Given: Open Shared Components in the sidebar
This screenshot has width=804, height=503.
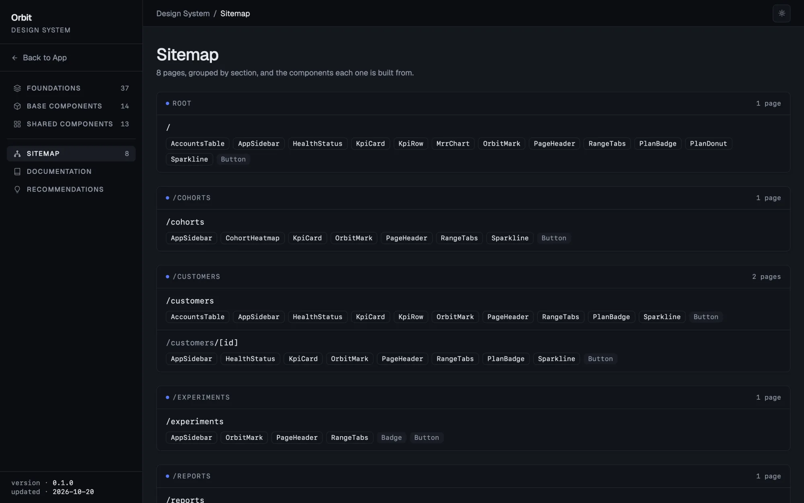Looking at the screenshot, I should (70, 124).
